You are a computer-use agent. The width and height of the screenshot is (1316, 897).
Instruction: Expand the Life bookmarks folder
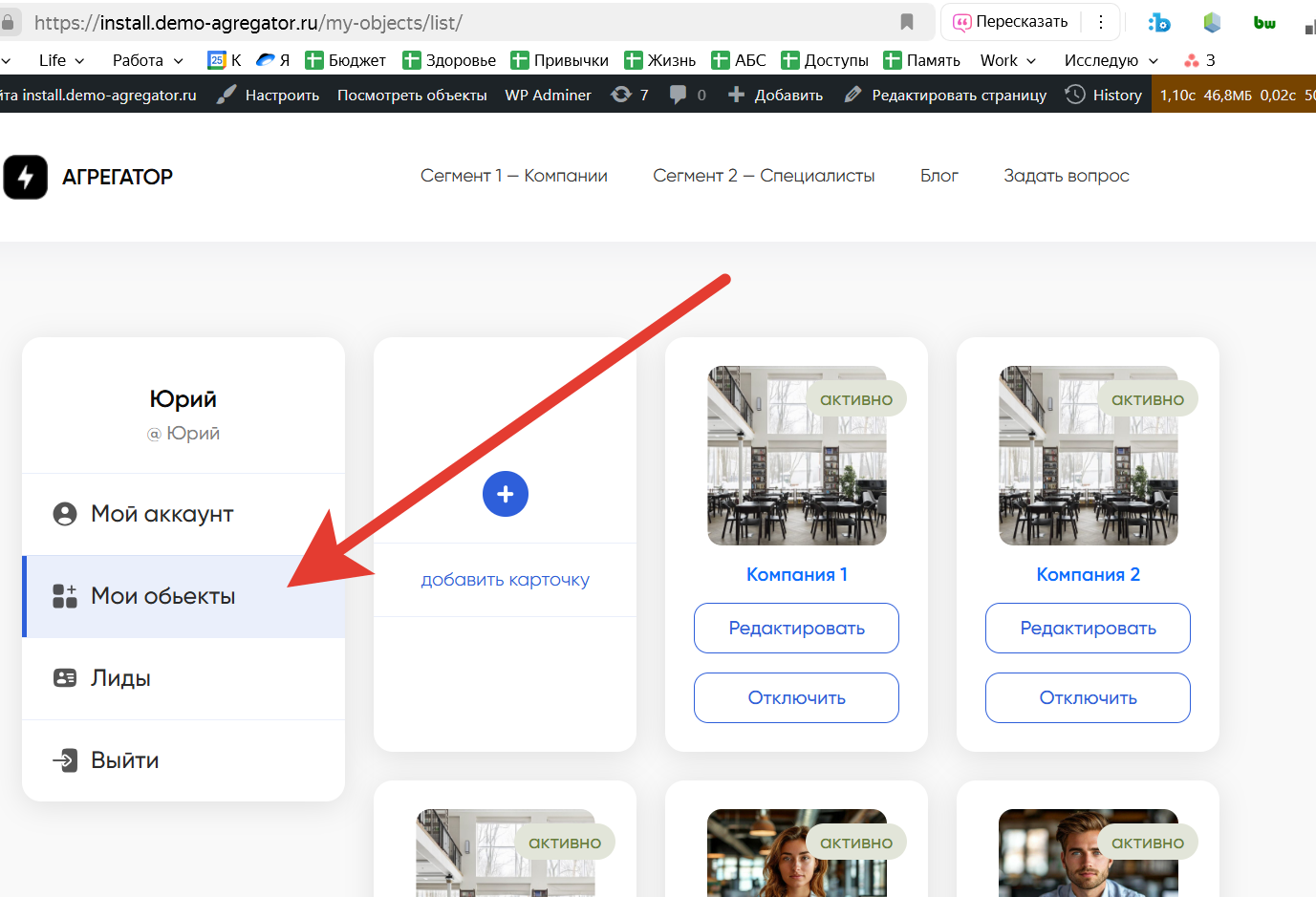(x=61, y=60)
